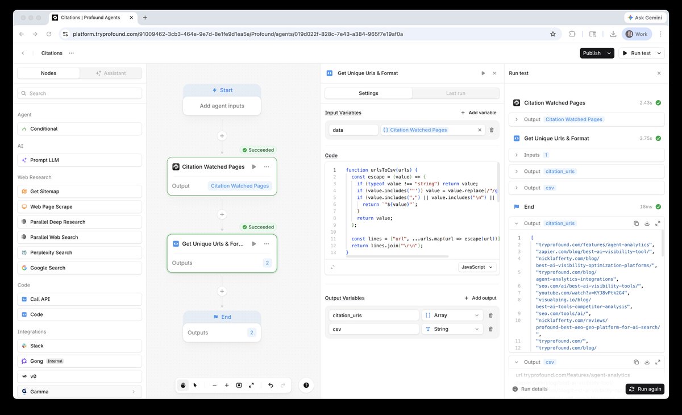Open the Work profile menu

coord(637,34)
